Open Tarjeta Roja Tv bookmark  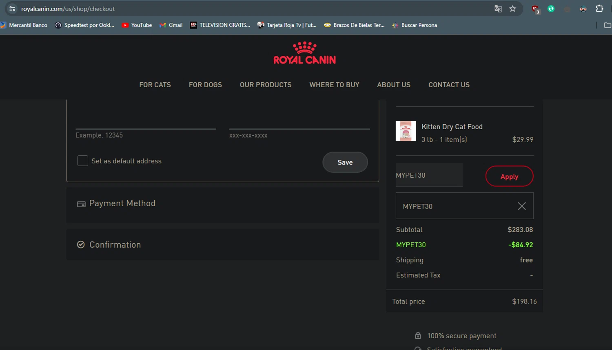pyautogui.click(x=287, y=25)
